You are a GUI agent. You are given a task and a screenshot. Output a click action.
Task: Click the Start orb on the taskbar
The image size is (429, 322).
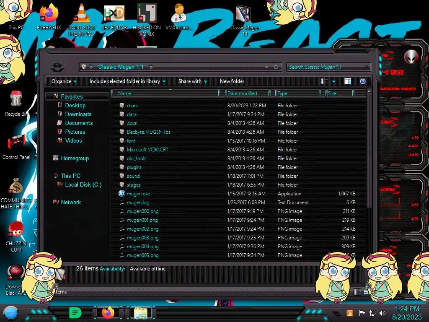[x=11, y=313]
